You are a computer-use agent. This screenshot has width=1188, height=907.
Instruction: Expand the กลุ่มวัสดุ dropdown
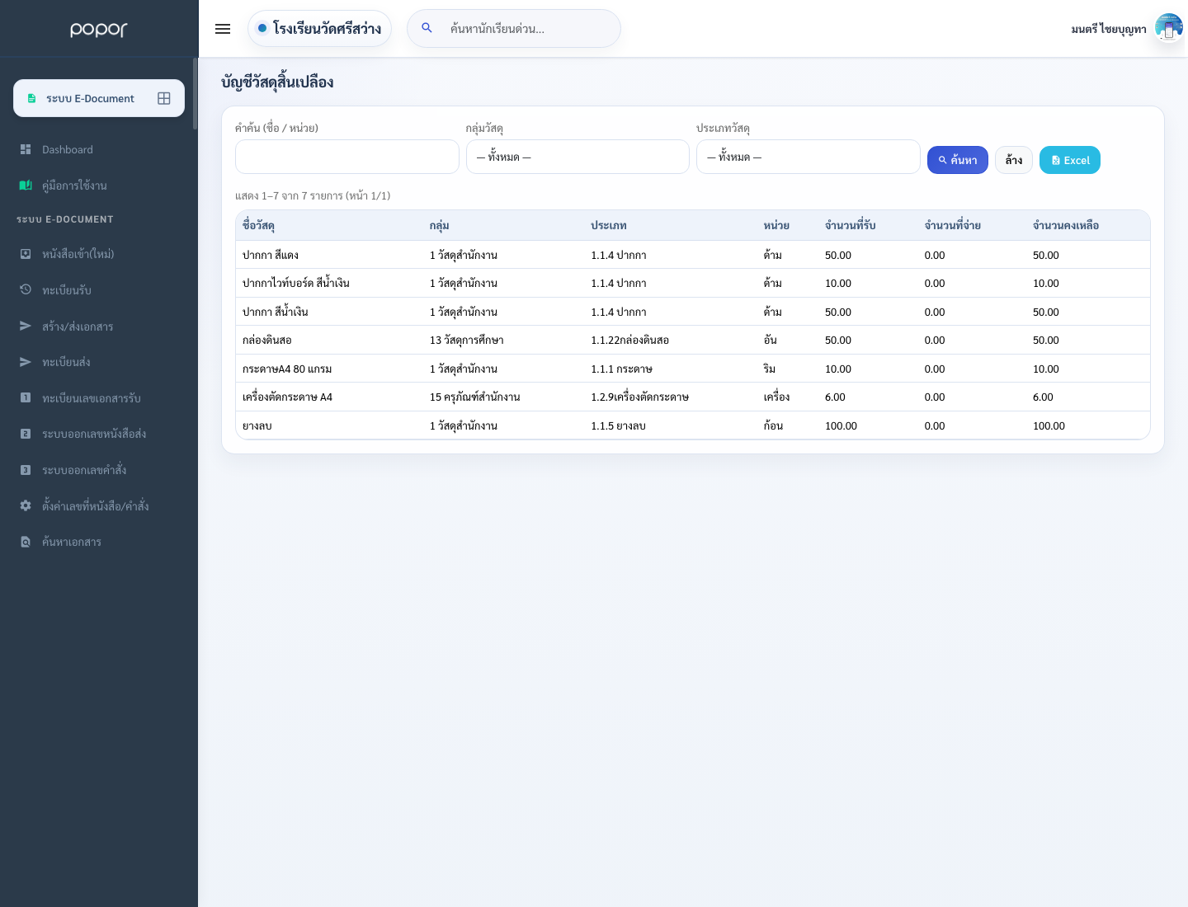[577, 157]
